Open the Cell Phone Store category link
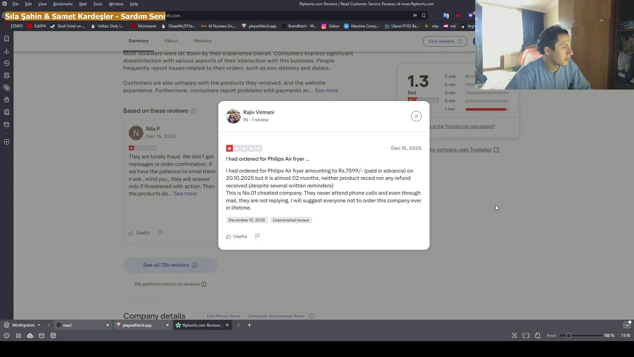634x357 pixels. pyautogui.click(x=223, y=316)
